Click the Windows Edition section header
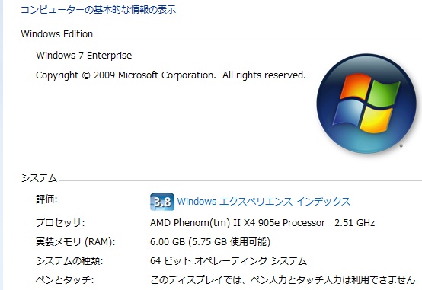 point(57,34)
